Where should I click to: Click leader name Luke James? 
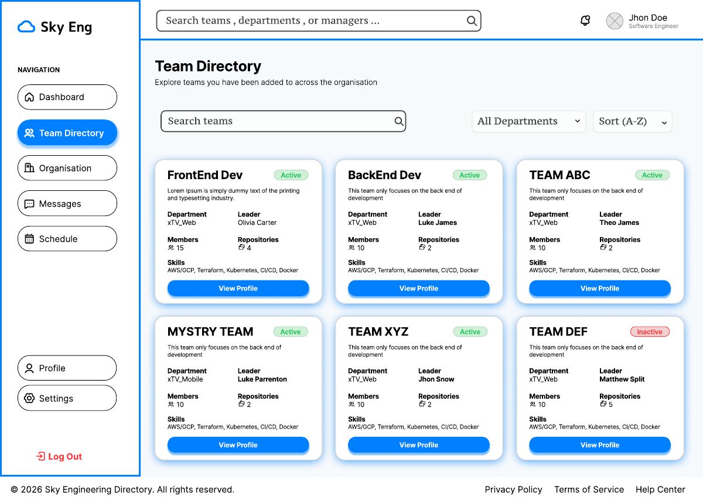[438, 222]
